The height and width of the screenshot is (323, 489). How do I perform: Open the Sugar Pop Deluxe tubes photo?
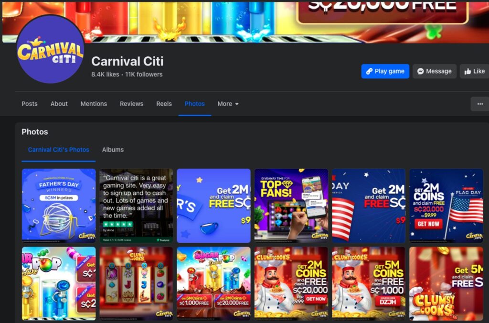(59, 284)
